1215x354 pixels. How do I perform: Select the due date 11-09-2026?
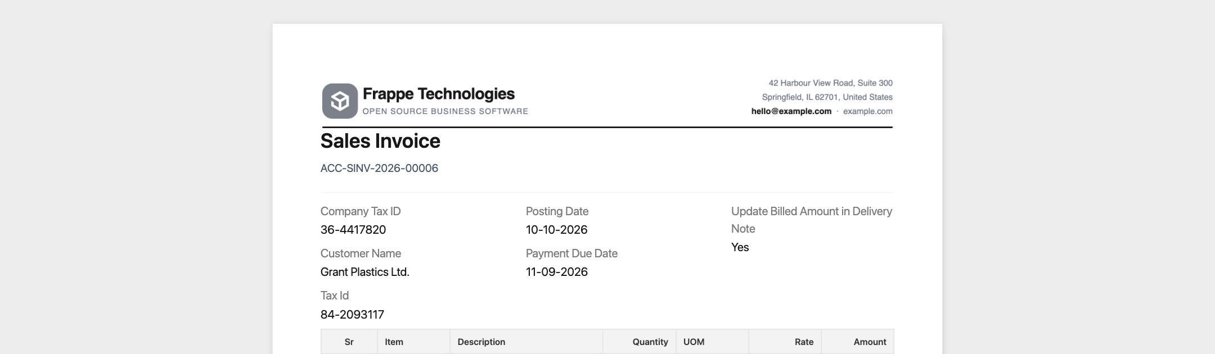(556, 272)
